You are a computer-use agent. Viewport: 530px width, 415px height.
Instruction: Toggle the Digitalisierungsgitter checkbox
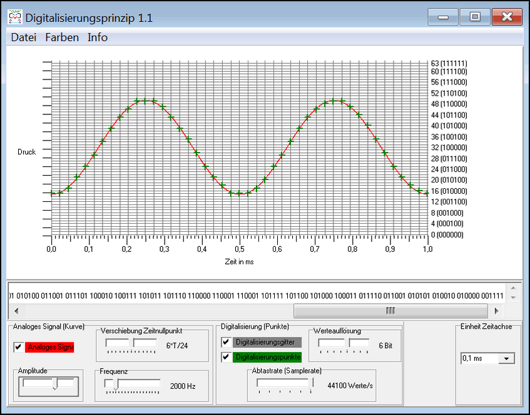click(x=226, y=342)
